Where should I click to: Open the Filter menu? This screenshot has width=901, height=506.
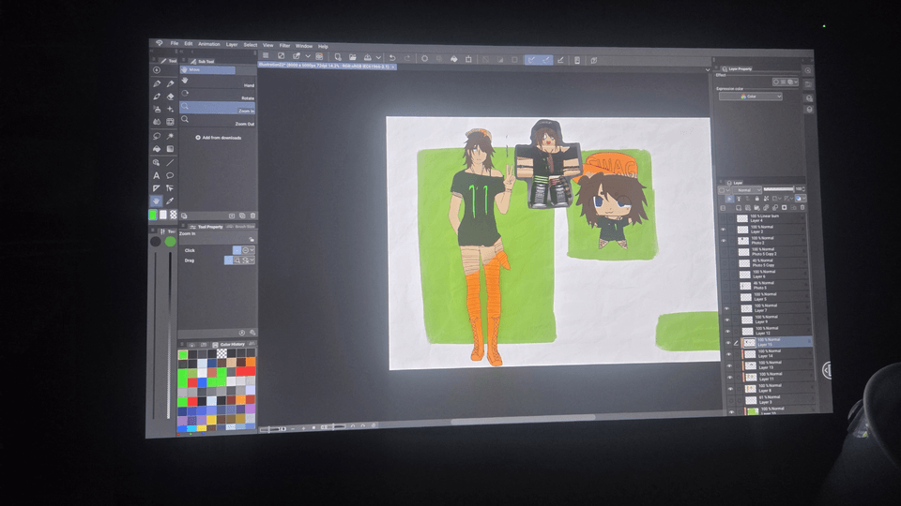[x=284, y=45]
